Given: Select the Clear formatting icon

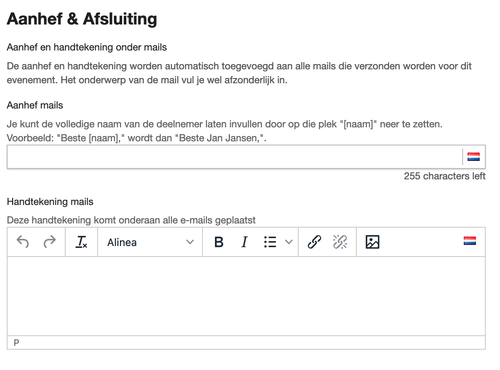Looking at the screenshot, I should [x=81, y=242].
